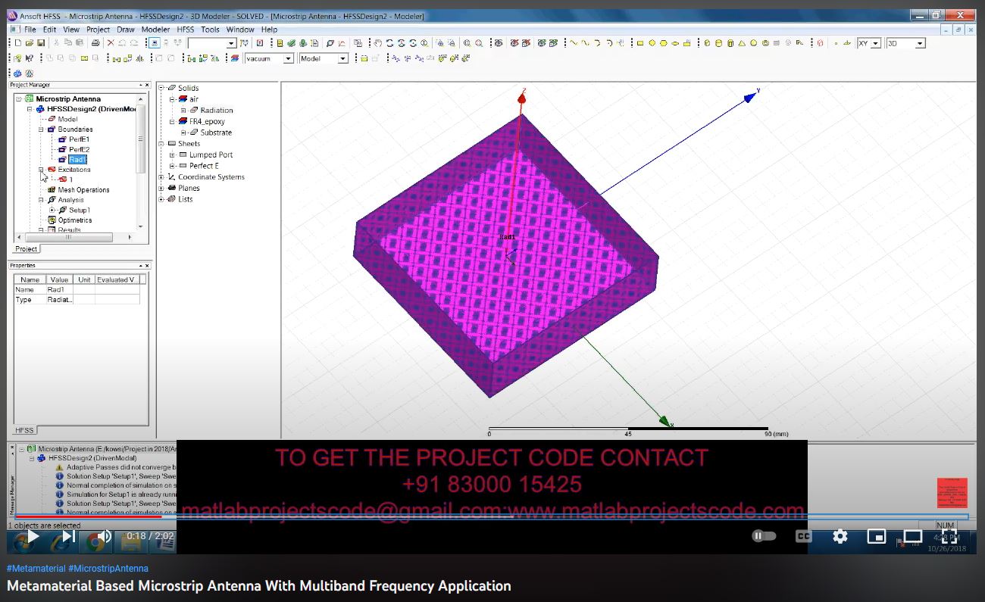Expand the Coordinate Systems tree node
Image resolution: width=985 pixels, height=602 pixels.
(x=161, y=177)
